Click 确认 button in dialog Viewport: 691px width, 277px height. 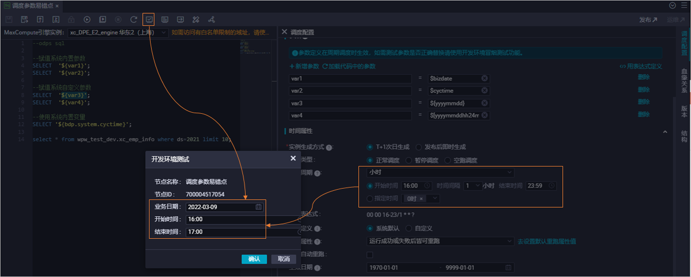[x=254, y=259]
